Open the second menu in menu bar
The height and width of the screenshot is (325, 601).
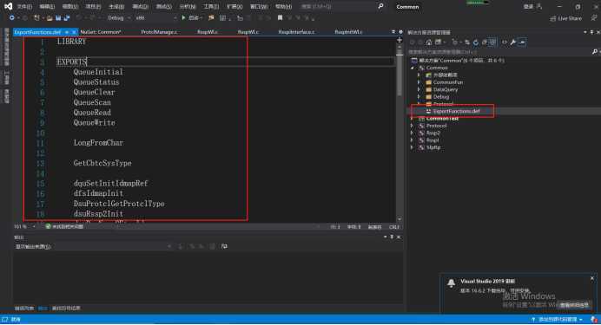click(47, 7)
